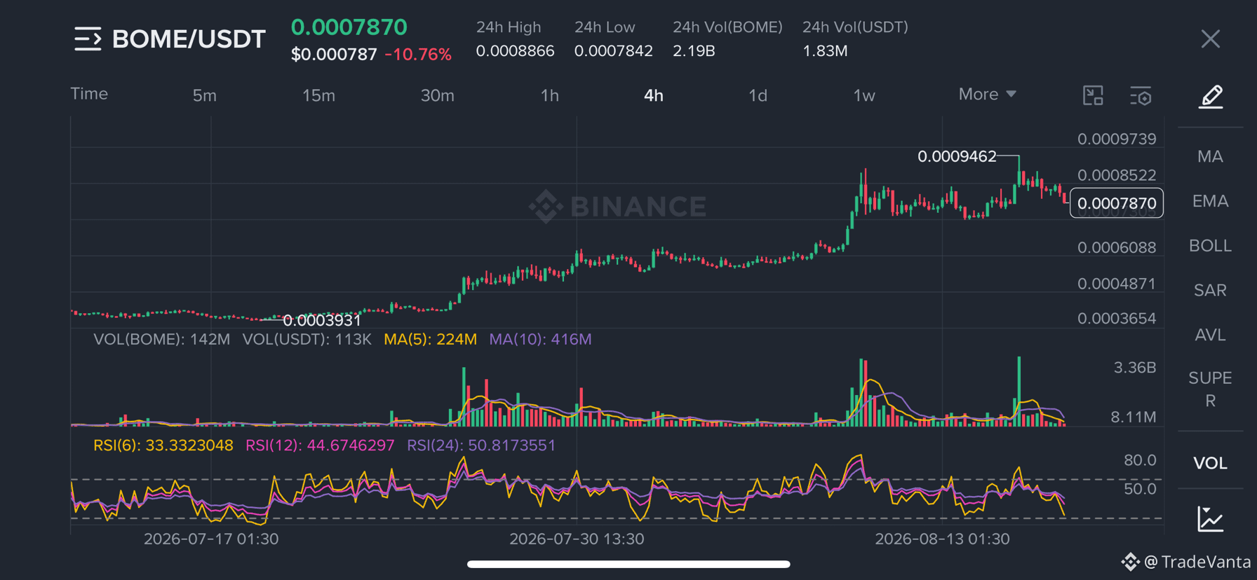Image resolution: width=1257 pixels, height=580 pixels.
Task: Toggle the SUPER indicator
Action: (1210, 389)
